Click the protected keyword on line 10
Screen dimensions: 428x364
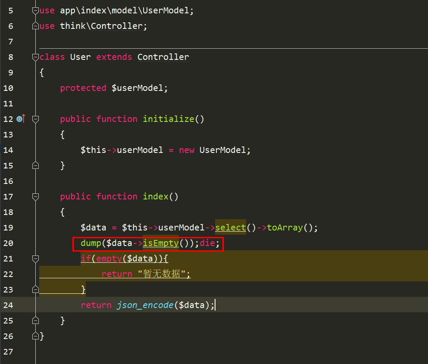coord(83,88)
